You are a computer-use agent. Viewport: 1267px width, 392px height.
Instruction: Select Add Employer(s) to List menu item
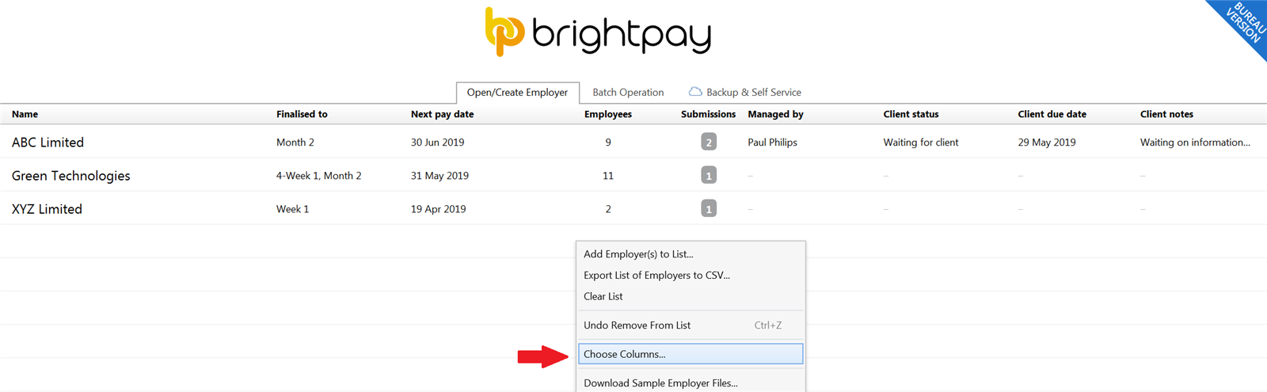(x=691, y=254)
